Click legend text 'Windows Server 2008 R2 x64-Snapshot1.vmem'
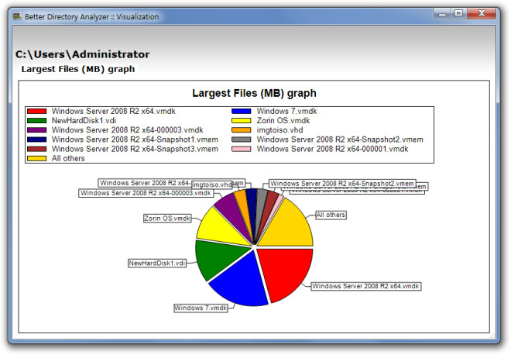Viewport: 511px width, 355px height. point(135,140)
